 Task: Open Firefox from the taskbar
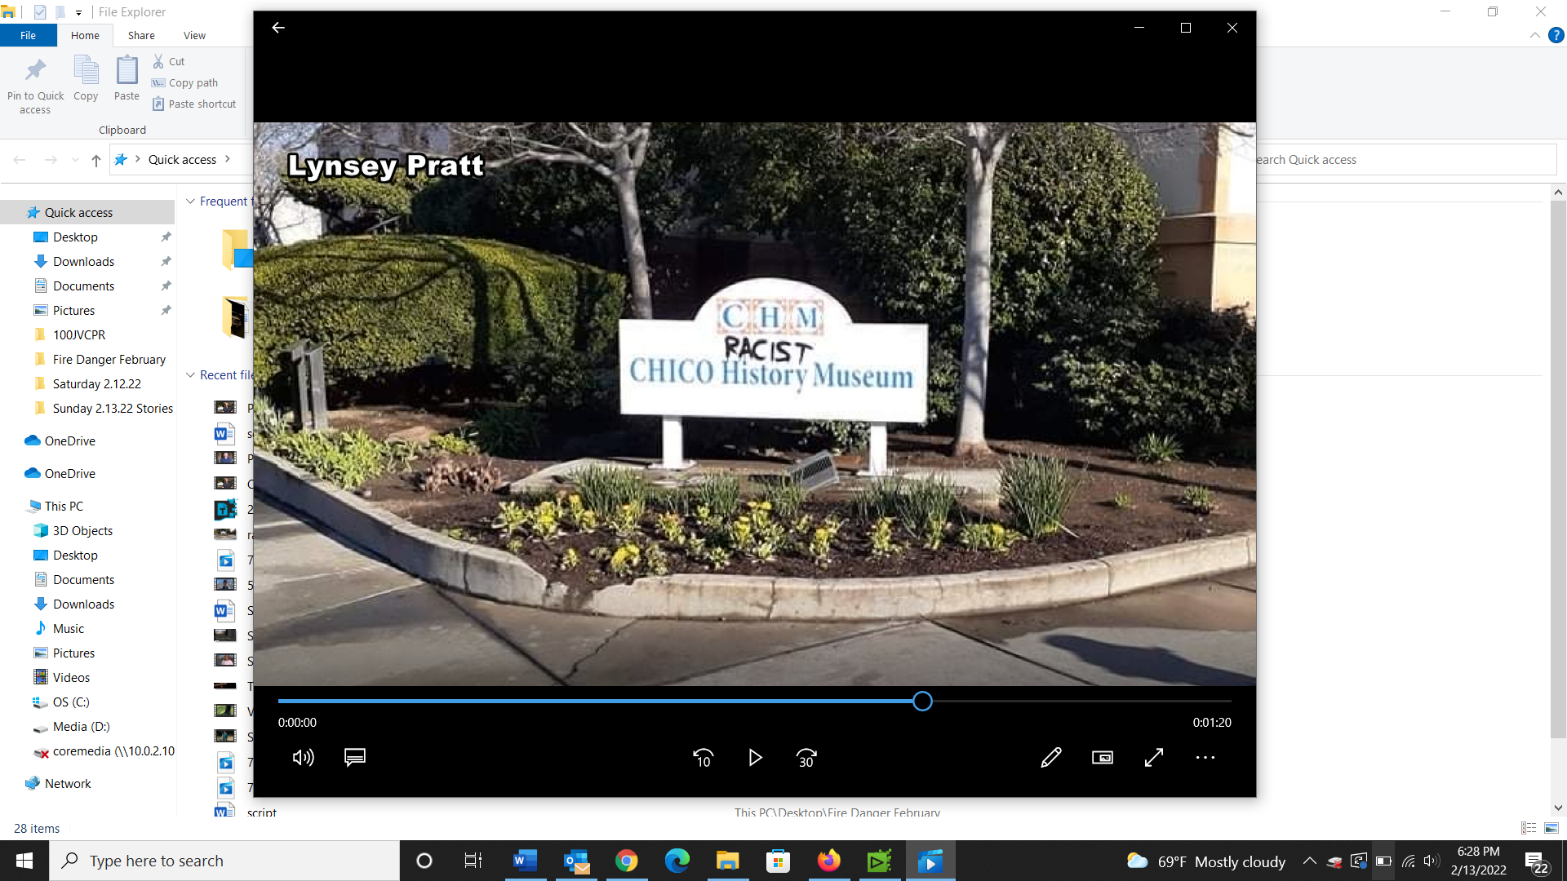click(828, 861)
